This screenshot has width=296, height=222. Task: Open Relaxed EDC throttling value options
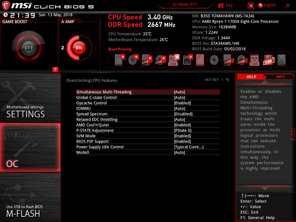pyautogui.click(x=179, y=119)
